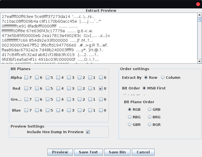Click hex line starting 7c10ac08ff009b4a

tap(51, 21)
